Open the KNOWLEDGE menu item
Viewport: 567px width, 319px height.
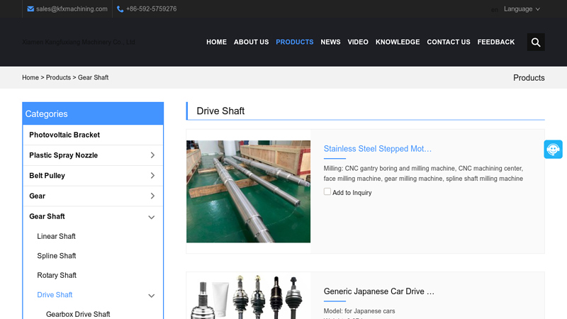pyautogui.click(x=398, y=42)
